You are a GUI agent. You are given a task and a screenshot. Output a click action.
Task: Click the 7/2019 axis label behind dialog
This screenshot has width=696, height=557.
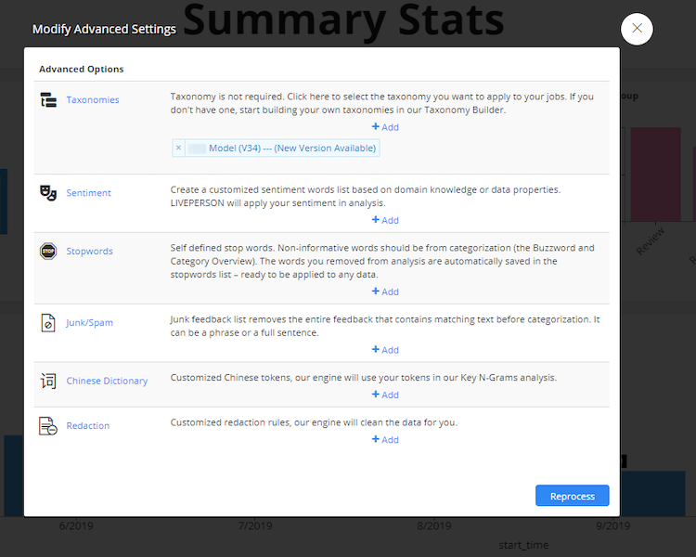click(255, 526)
